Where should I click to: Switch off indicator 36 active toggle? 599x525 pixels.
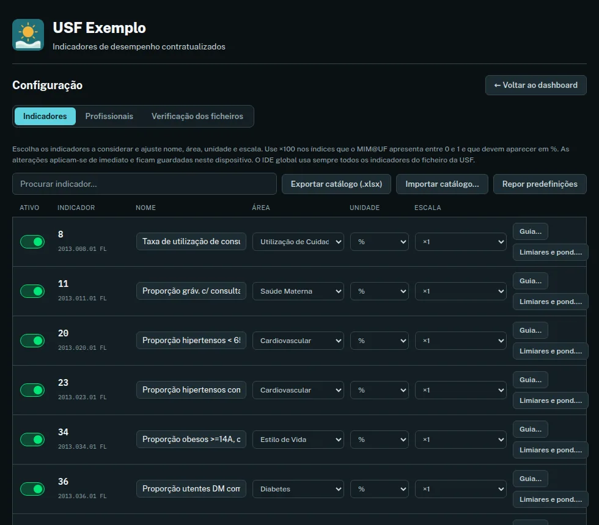[x=32, y=489]
